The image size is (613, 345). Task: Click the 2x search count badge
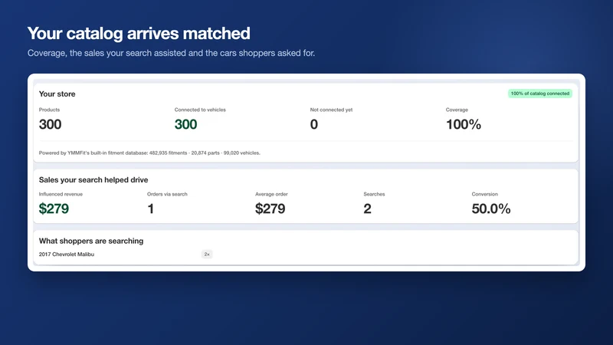pos(207,255)
